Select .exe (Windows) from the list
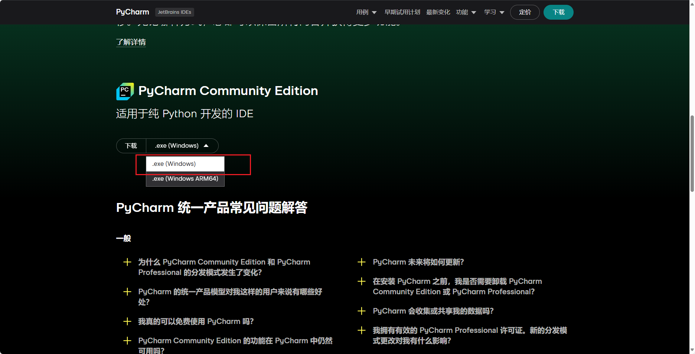The height and width of the screenshot is (354, 695). click(x=185, y=164)
